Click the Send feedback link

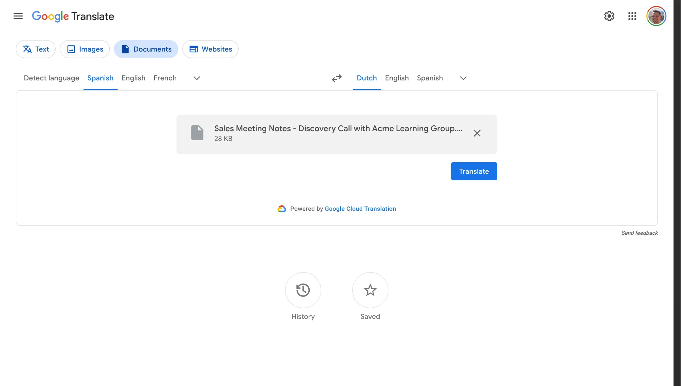639,233
